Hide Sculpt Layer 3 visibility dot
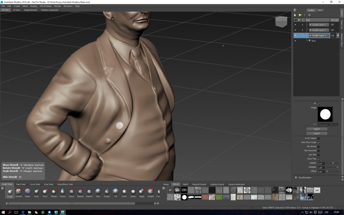This screenshot has width=344, height=215. (x=295, y=25)
